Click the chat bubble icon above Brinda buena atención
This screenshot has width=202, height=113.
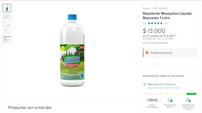point(170,100)
